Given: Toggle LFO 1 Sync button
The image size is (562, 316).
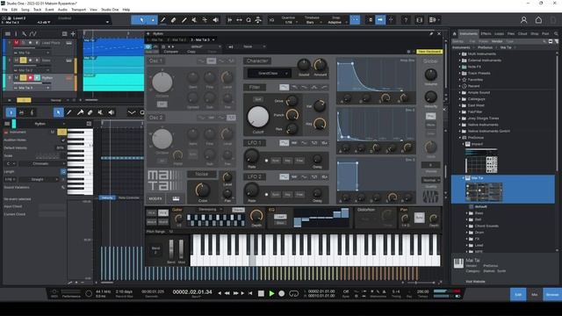Looking at the screenshot, I should click(x=276, y=161).
